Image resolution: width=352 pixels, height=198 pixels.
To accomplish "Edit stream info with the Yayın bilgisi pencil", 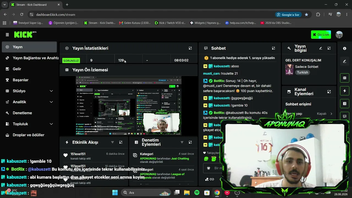I will [321, 48].
